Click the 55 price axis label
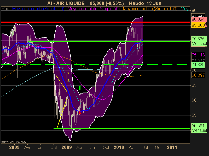Viewport: 209px width, 156px height. click(x=194, y=115)
